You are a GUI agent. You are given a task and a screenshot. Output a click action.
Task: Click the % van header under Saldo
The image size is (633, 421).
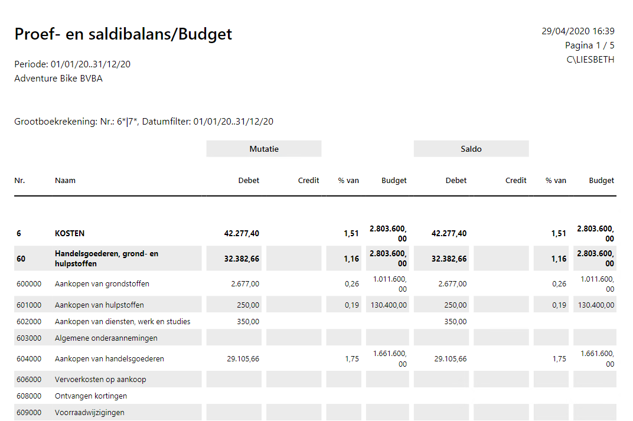coord(556,180)
